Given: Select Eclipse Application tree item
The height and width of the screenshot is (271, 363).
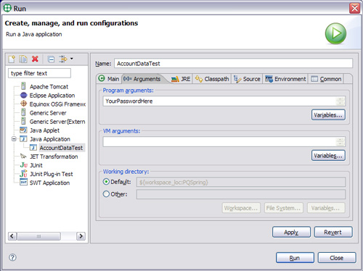Looking at the screenshot, I should click(52, 95).
